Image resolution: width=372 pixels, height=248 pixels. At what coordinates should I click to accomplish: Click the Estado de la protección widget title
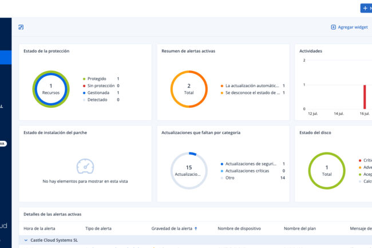pos(46,51)
